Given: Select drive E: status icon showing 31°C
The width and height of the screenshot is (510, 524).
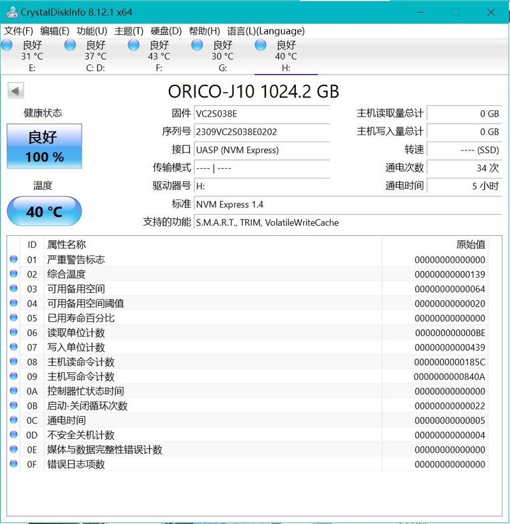Looking at the screenshot, I should pyautogui.click(x=8, y=44).
